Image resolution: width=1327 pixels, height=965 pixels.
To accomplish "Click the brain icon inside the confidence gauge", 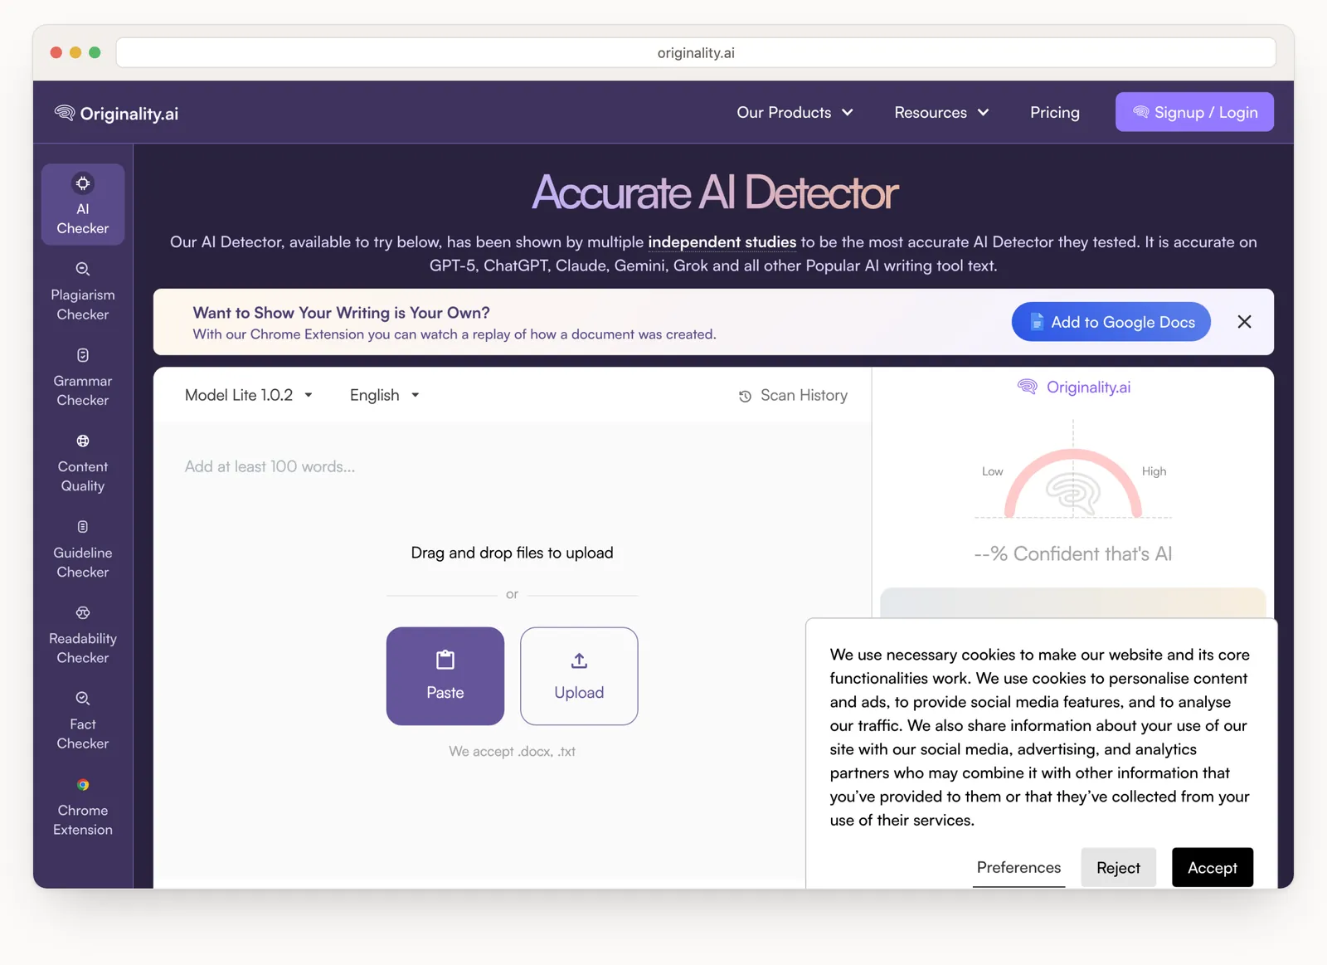I will pos(1073,495).
